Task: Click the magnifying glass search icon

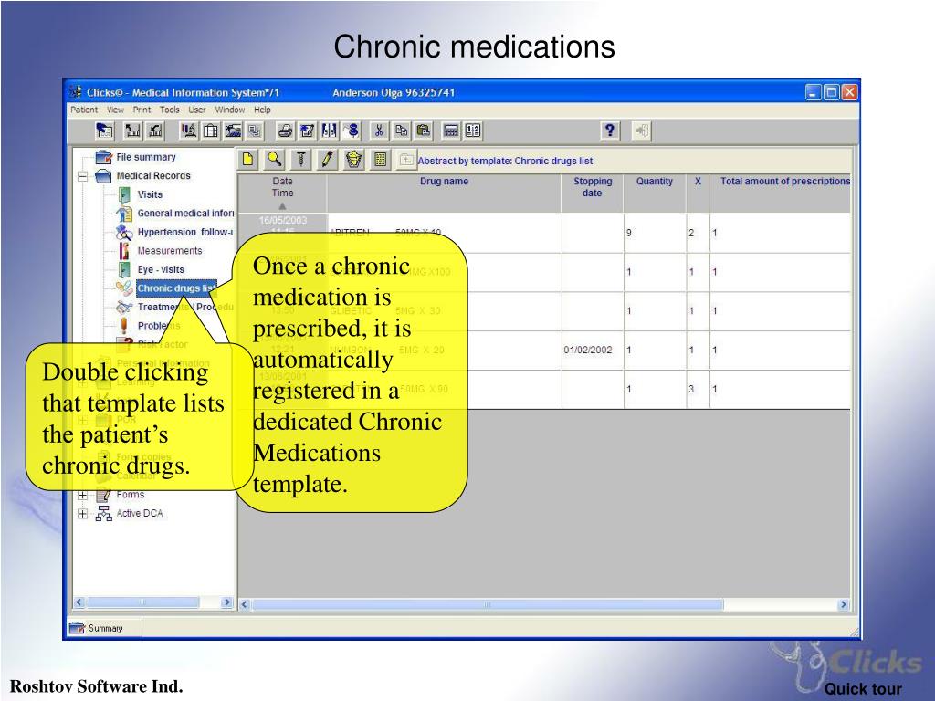Action: [x=274, y=159]
